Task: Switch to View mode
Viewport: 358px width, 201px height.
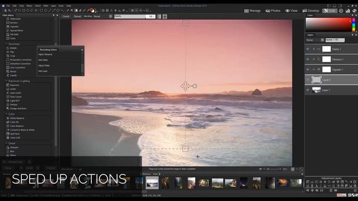Action: tap(291, 11)
